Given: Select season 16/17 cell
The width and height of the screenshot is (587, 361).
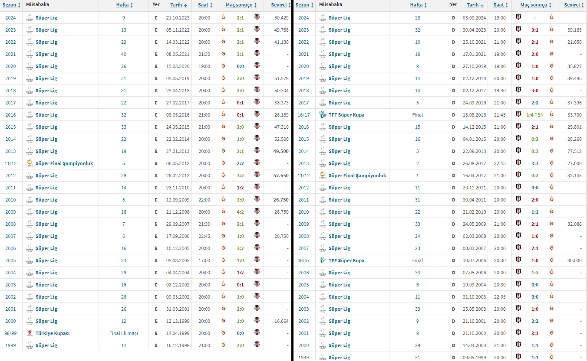Looking at the screenshot, I should [303, 115].
